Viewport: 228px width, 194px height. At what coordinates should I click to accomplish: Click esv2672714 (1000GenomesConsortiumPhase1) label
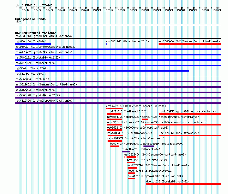158,165
